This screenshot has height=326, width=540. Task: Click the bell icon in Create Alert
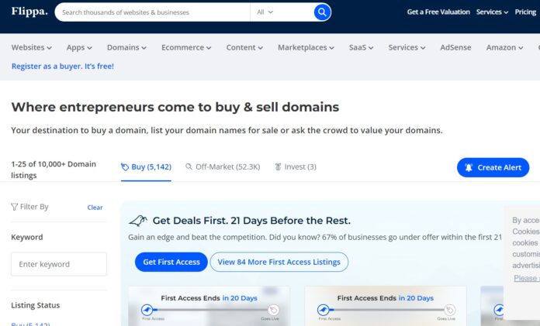click(469, 167)
